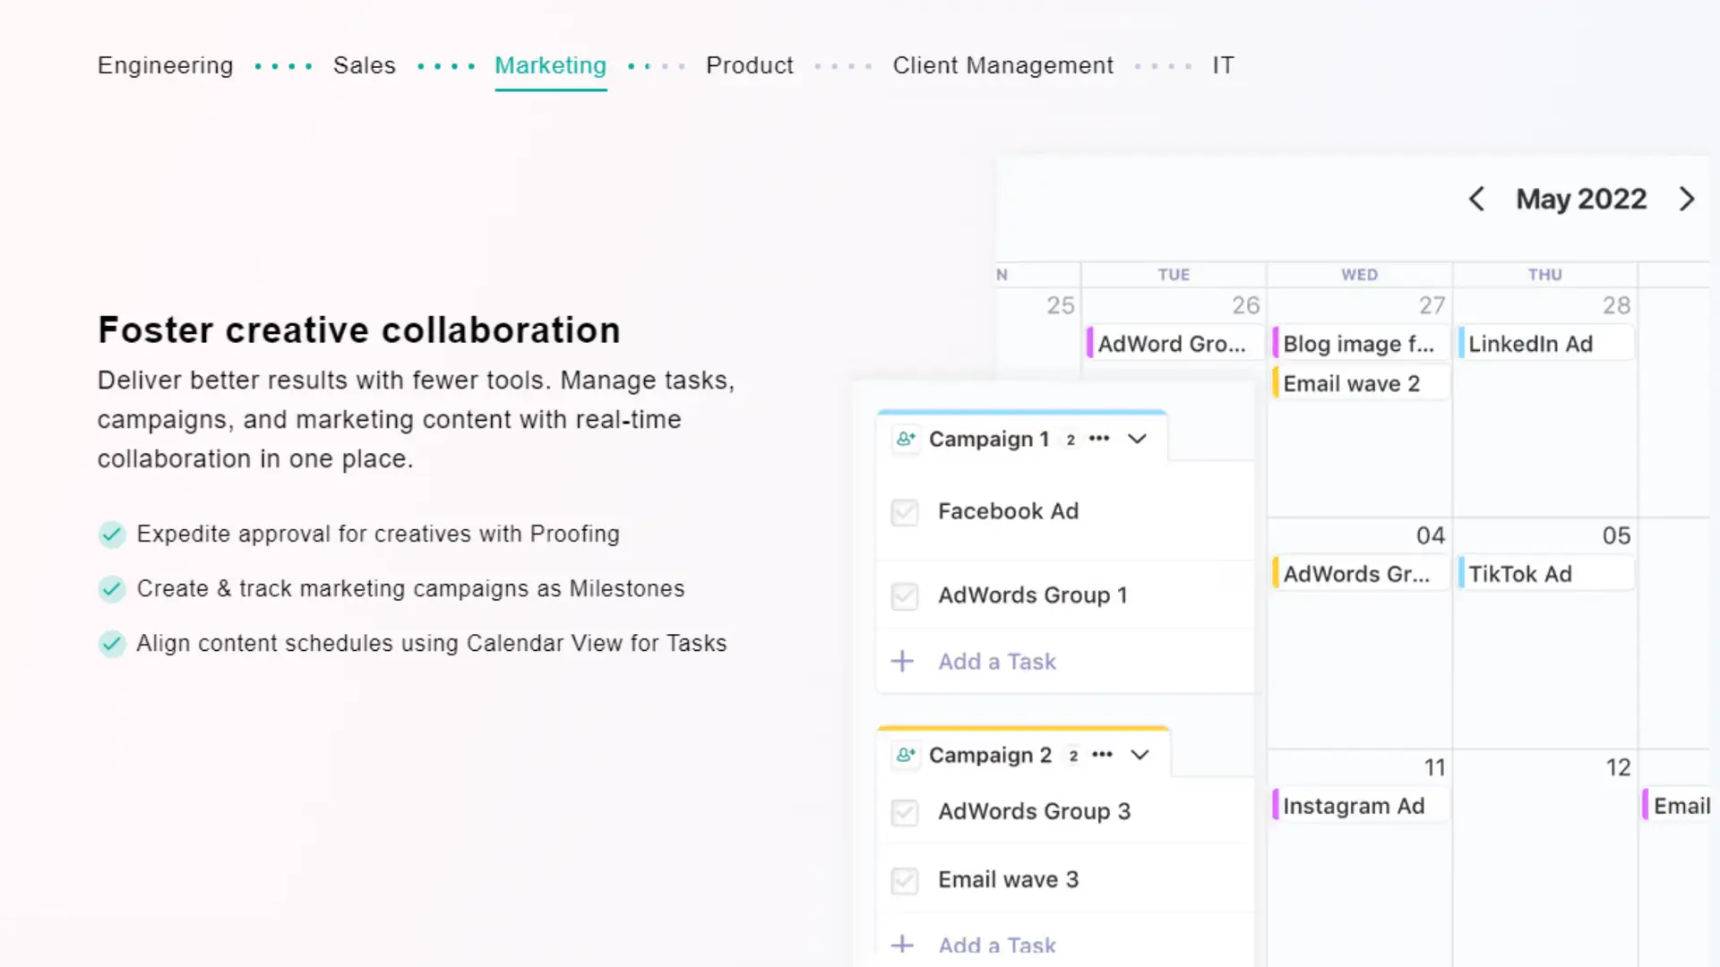Image resolution: width=1720 pixels, height=967 pixels.
Task: Check off the Facebook Ad task
Action: [905, 512]
